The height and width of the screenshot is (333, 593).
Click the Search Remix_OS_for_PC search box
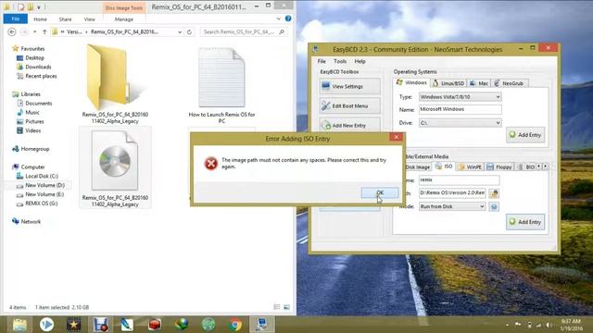[244, 32]
